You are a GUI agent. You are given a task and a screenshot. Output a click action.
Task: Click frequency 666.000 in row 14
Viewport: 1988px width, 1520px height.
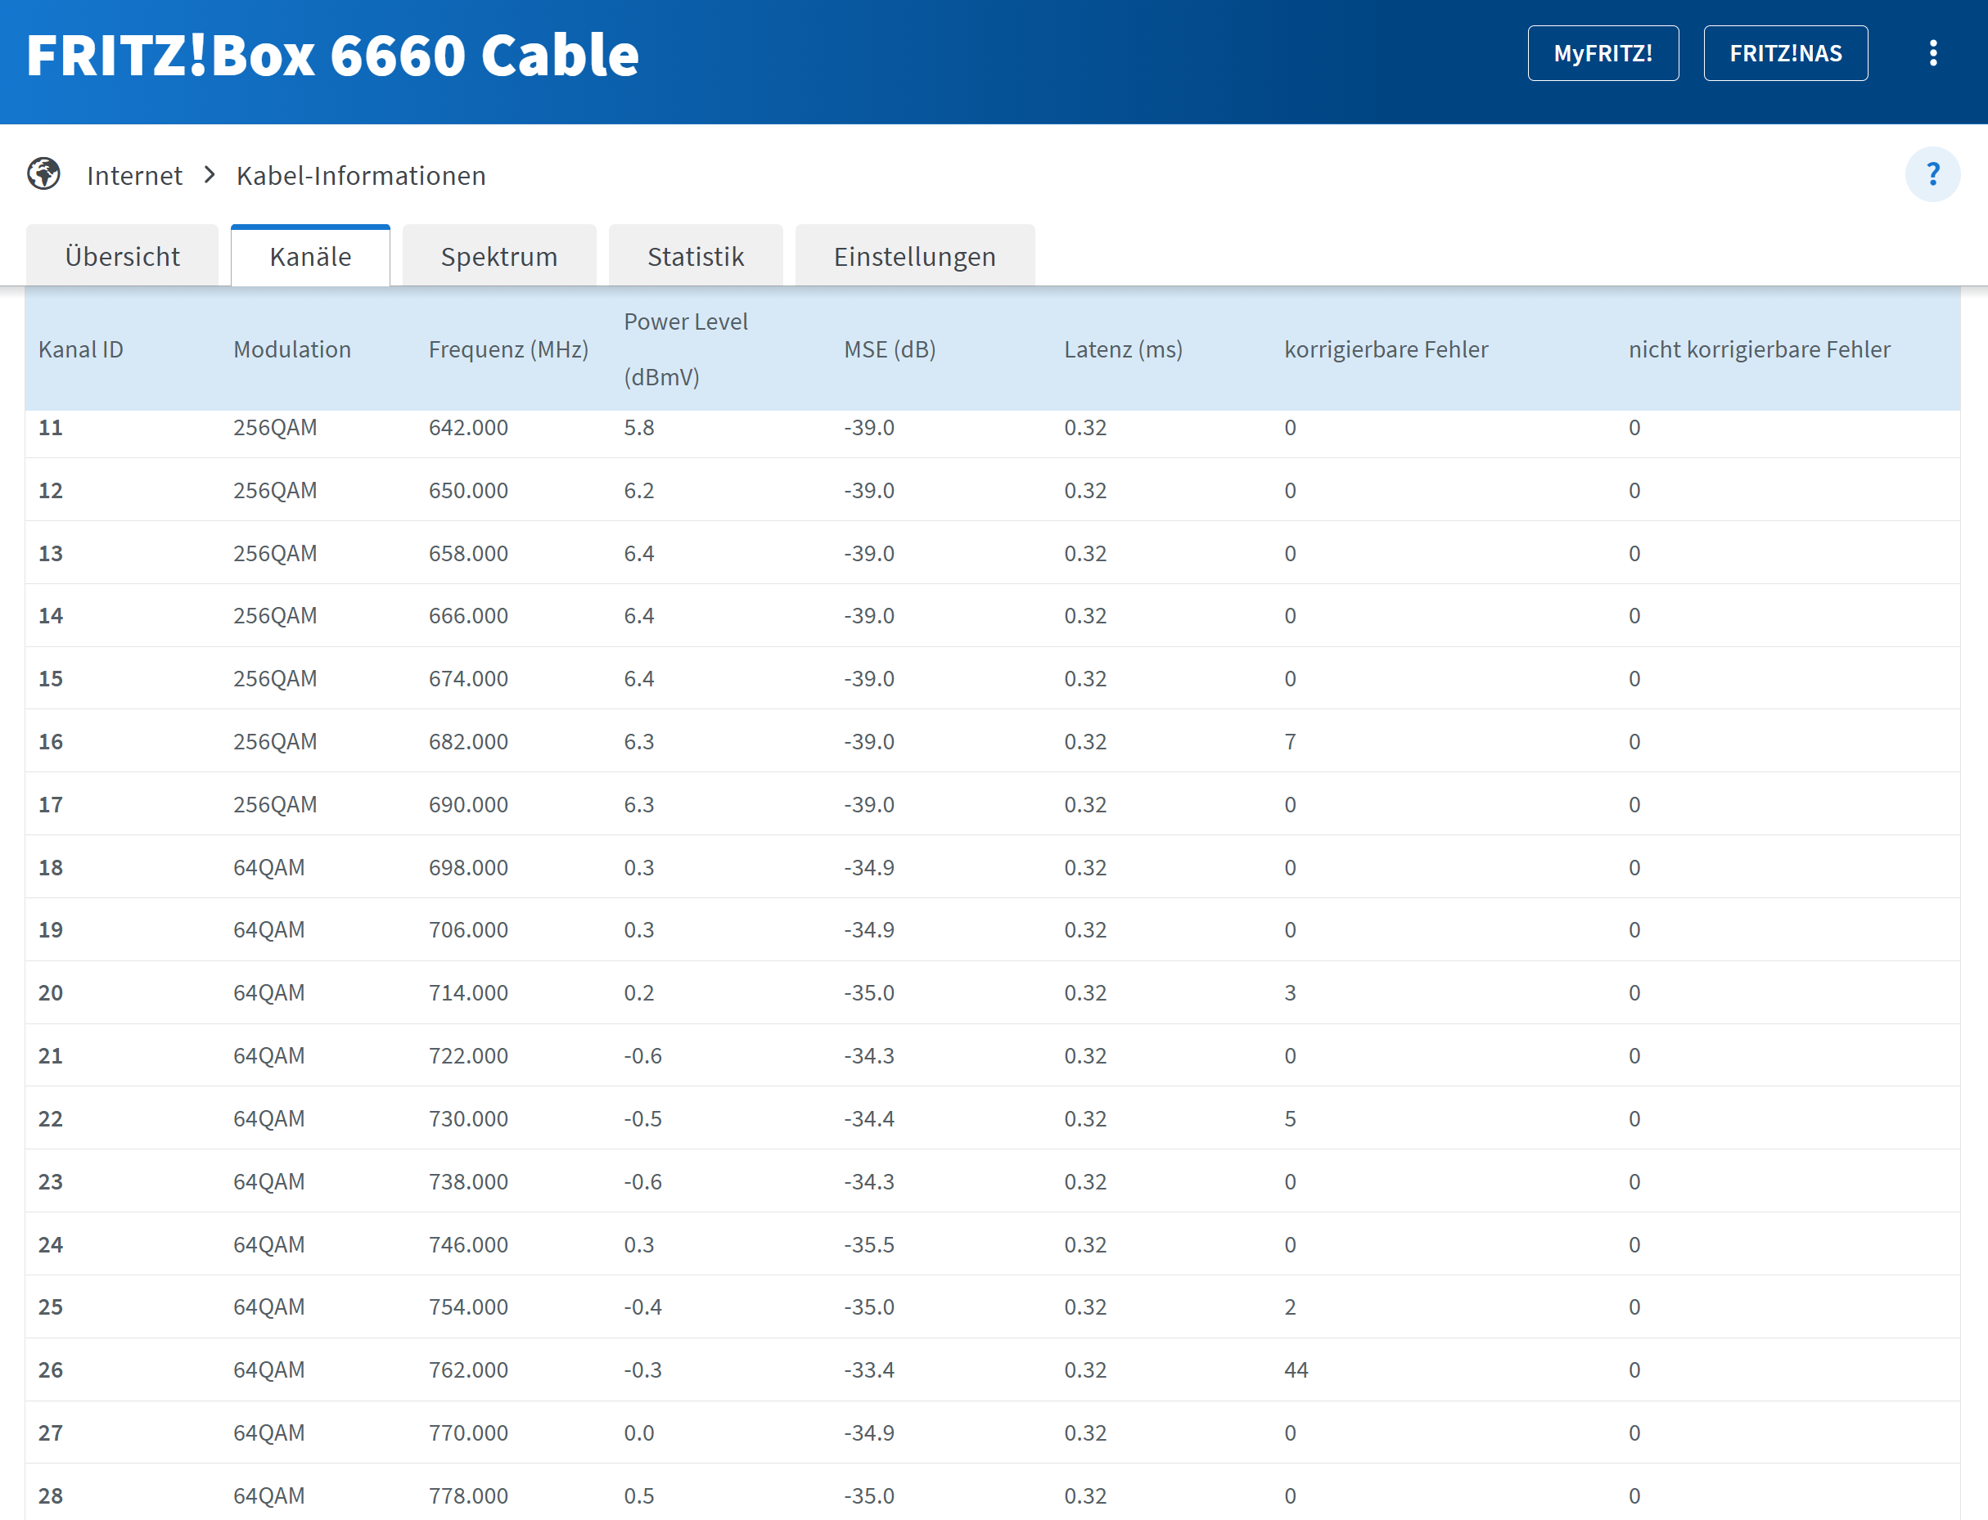468,615
